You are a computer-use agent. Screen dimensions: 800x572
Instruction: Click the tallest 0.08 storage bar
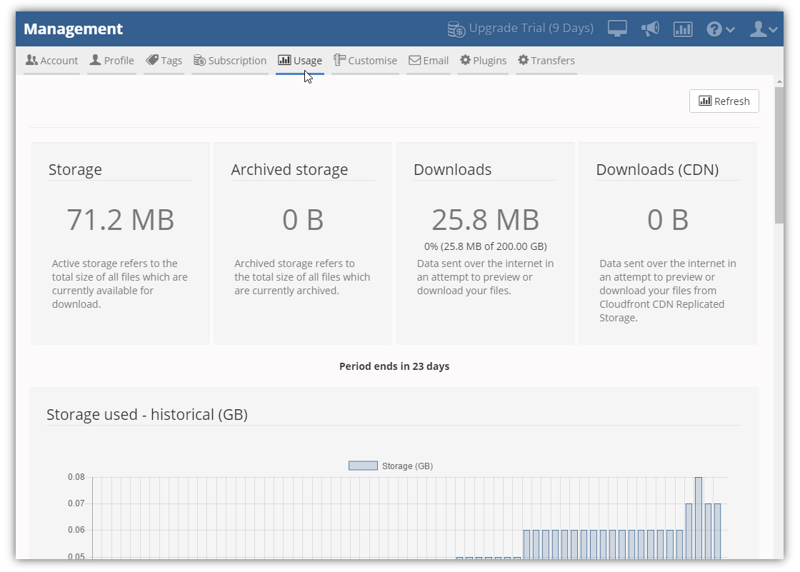coord(699,518)
